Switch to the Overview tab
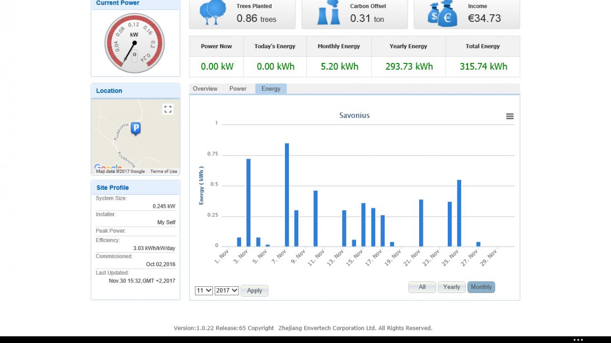611x343 pixels. coord(205,89)
